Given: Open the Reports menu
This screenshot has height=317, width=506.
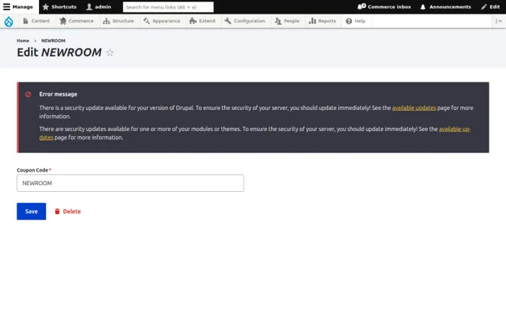Looking at the screenshot, I should point(322,21).
